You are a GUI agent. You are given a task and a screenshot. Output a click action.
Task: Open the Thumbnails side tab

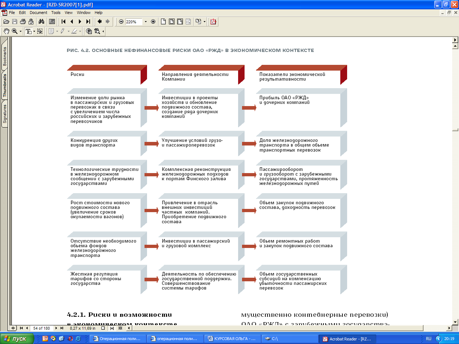5,86
